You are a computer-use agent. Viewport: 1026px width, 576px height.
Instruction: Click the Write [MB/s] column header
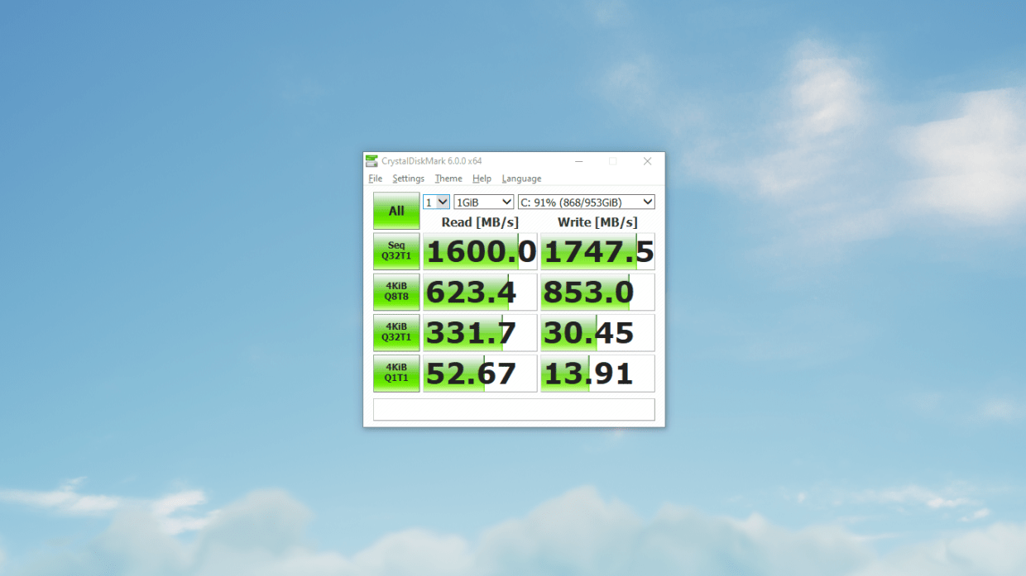coord(597,221)
